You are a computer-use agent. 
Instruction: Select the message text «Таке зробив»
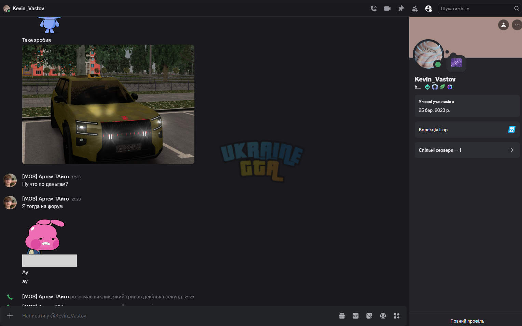[37, 40]
